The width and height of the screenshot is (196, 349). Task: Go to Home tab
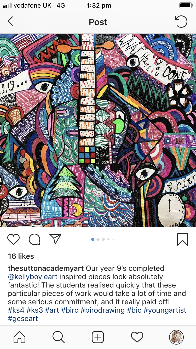(20, 337)
